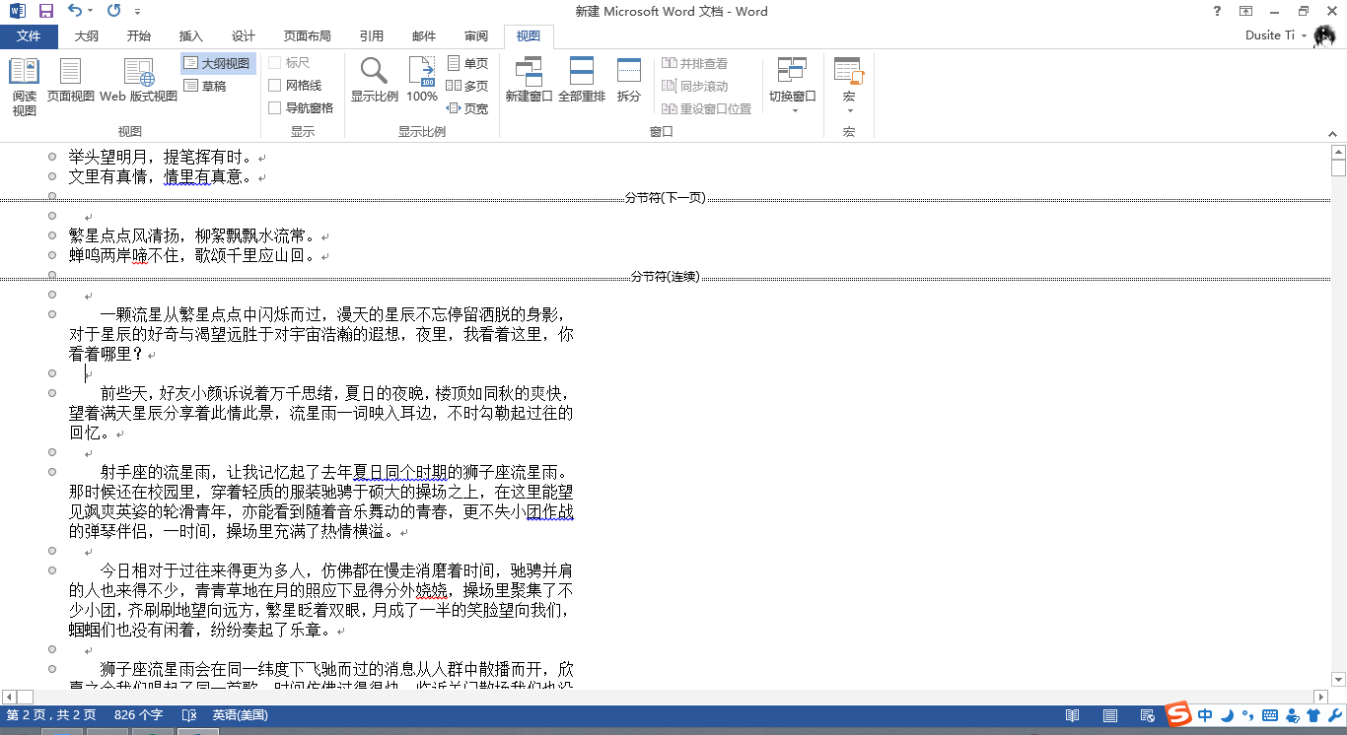1347x735 pixels.
Task: Arrange all windows (全部重排)
Action: tap(582, 81)
